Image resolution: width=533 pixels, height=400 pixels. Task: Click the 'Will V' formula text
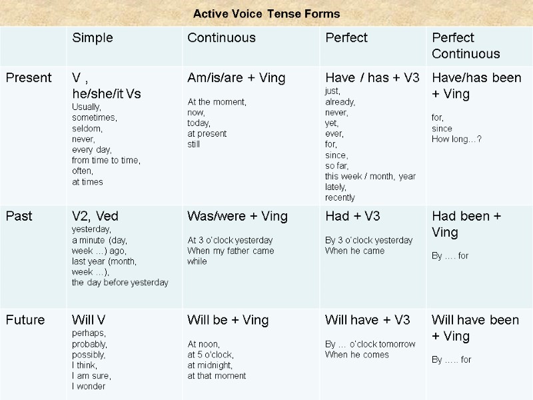pyautogui.click(x=89, y=320)
